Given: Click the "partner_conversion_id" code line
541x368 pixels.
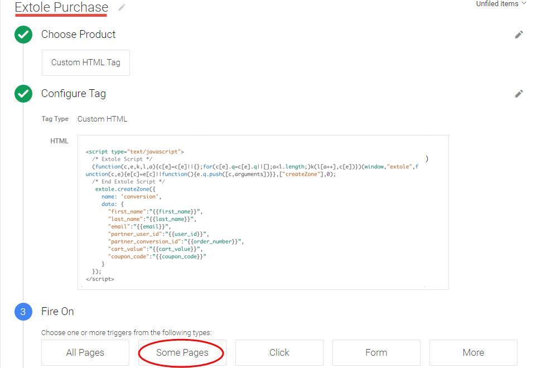Looking at the screenshot, I should (x=176, y=241).
